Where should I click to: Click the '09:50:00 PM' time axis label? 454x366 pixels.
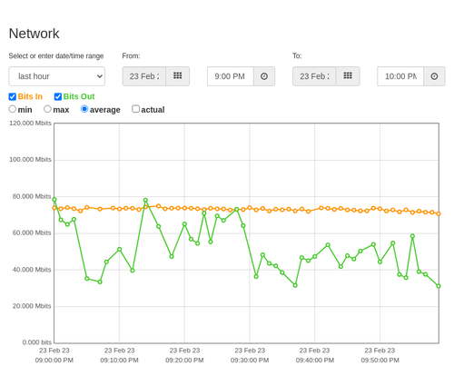[380, 361]
